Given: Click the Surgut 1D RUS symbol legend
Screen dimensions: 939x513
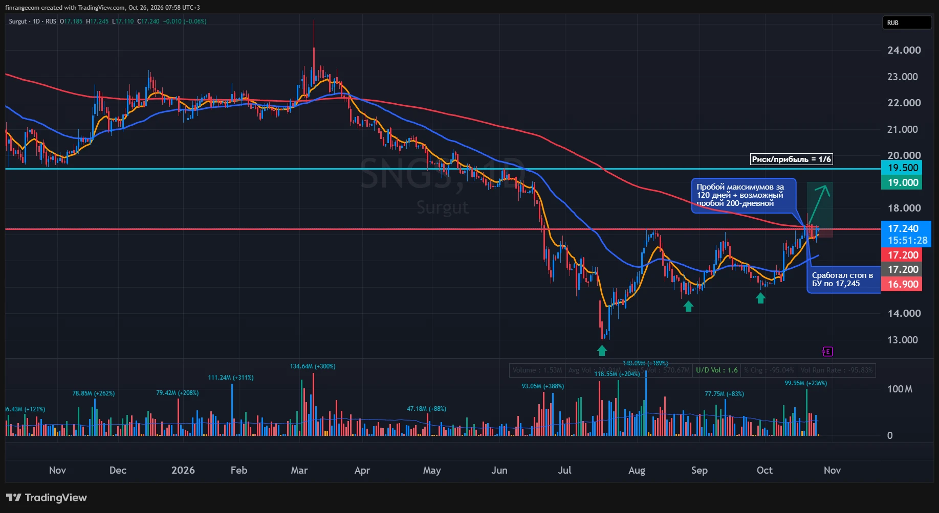Looking at the screenshot, I should click(x=32, y=21).
